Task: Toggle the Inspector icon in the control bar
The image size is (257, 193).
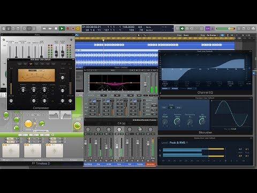Action: click(x=9, y=28)
